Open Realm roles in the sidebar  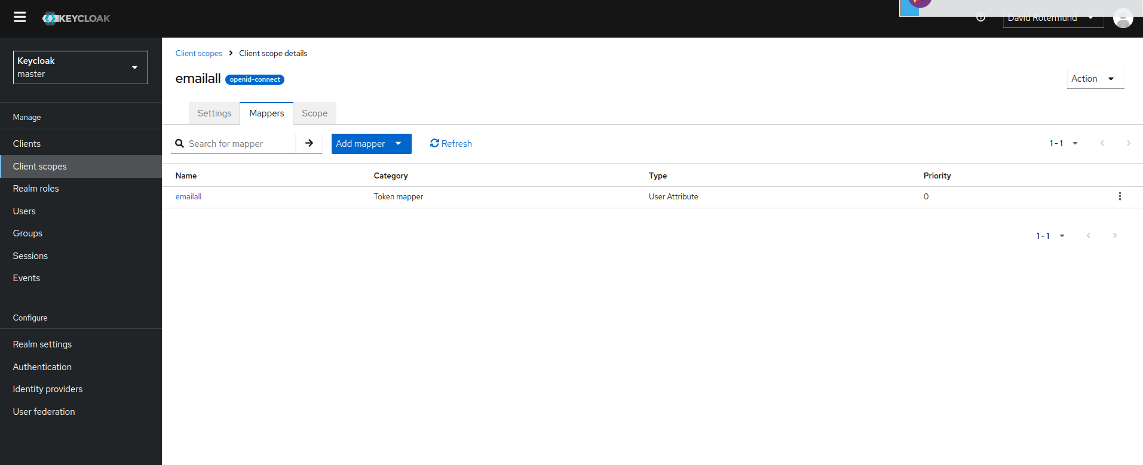point(81,189)
